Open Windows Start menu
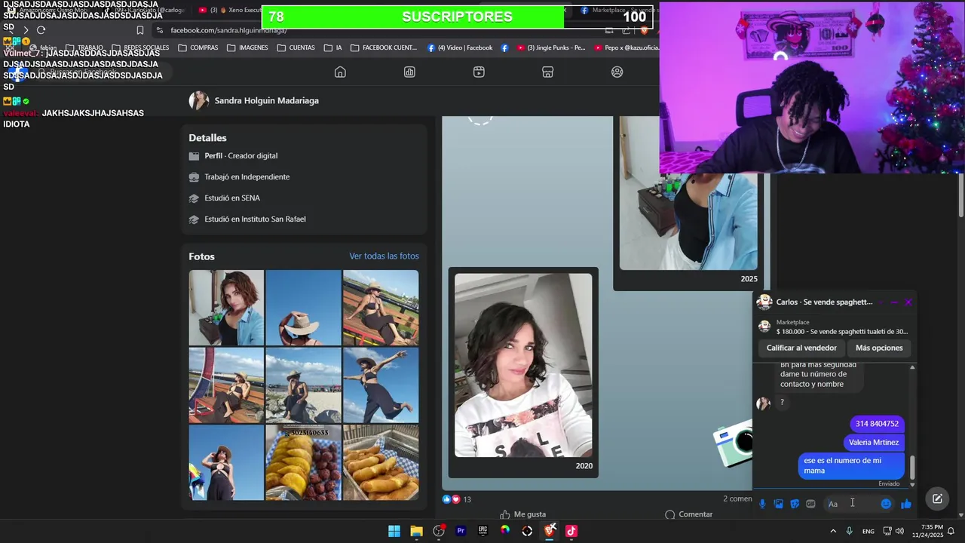 click(394, 531)
